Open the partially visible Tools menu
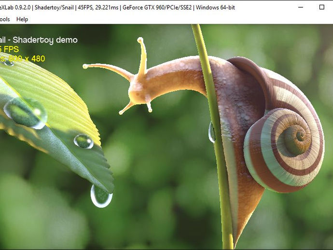 click(x=5, y=19)
